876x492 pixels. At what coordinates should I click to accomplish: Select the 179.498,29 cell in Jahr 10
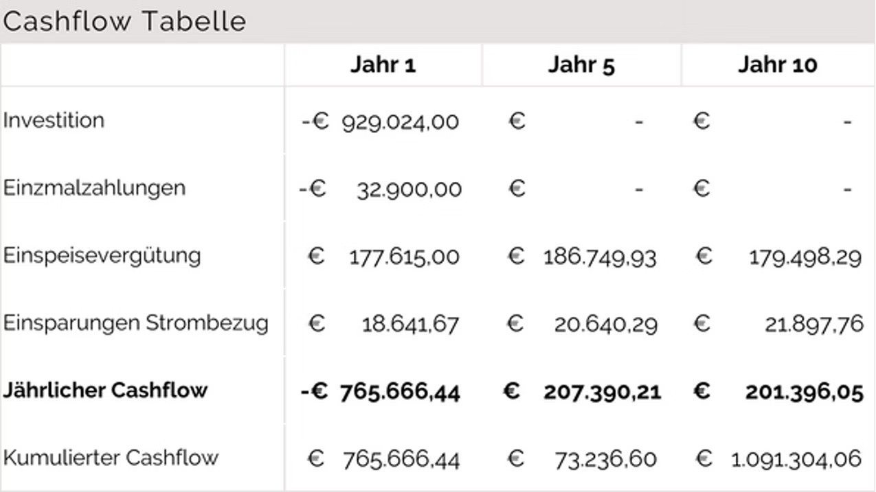[805, 257]
